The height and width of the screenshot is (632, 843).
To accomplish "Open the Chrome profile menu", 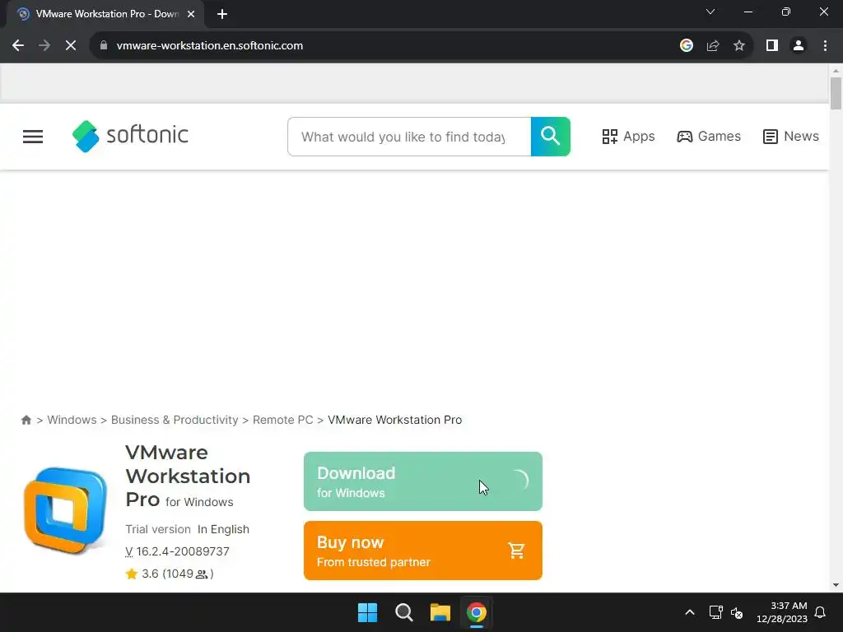I will tap(799, 46).
